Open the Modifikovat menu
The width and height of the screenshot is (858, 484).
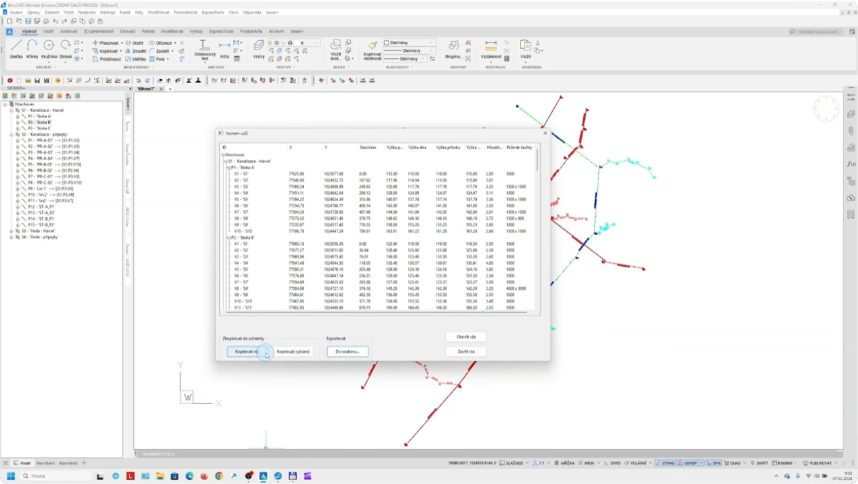click(x=158, y=12)
